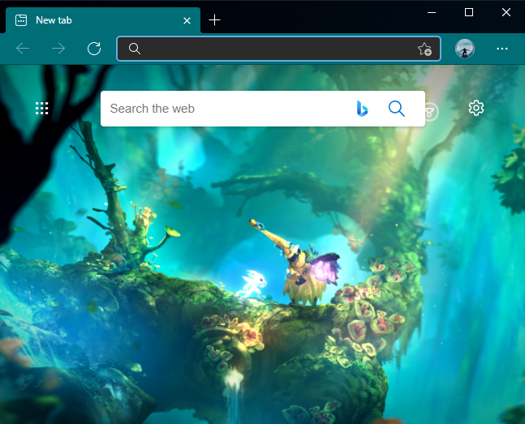The width and height of the screenshot is (525, 424).
Task: Open a new tab with plus button
Action: (x=214, y=20)
